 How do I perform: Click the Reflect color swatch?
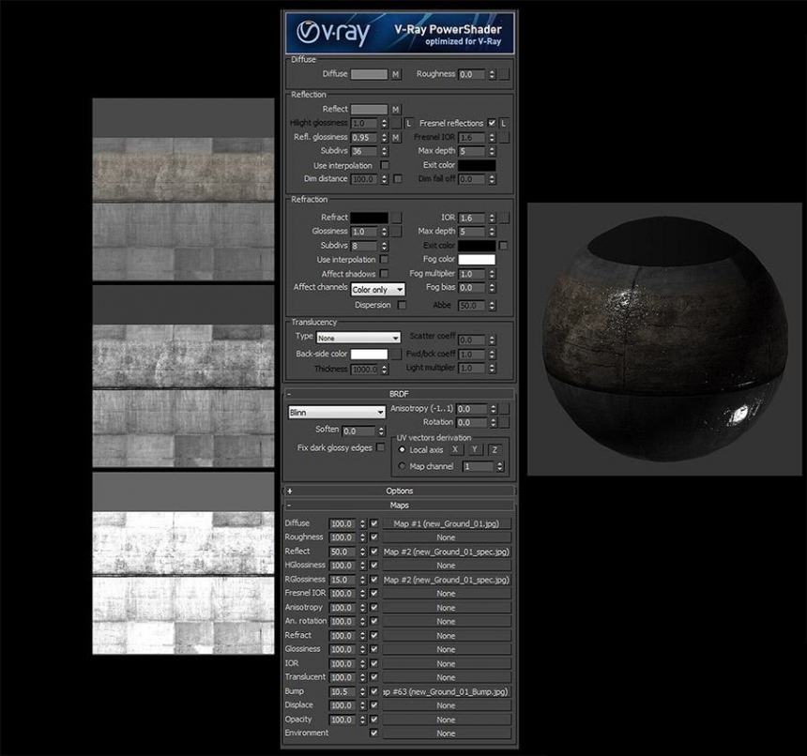369,110
